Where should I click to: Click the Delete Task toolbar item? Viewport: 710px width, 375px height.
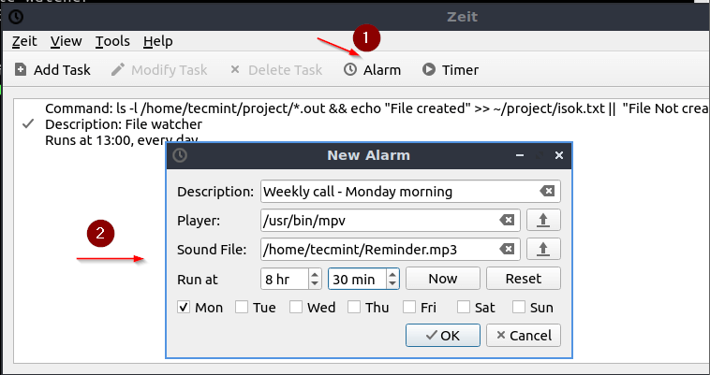click(x=276, y=70)
